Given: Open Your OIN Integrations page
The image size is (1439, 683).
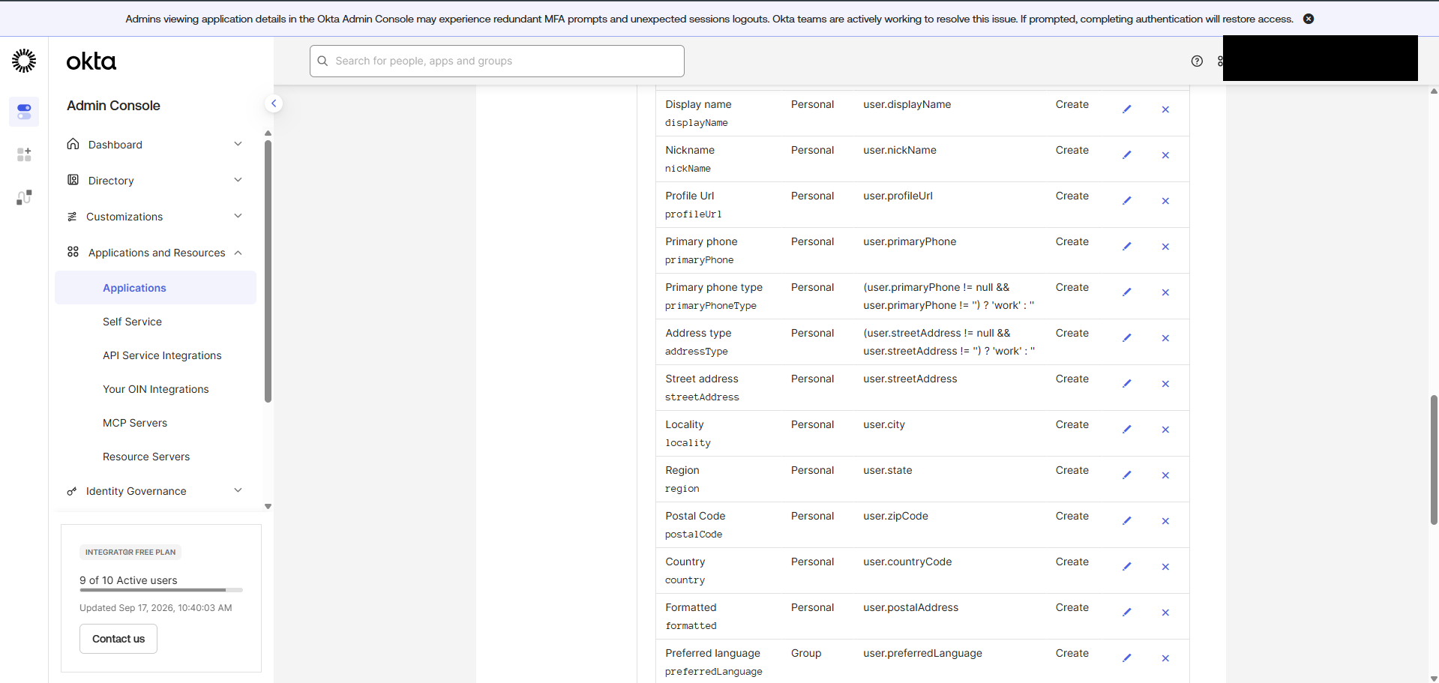Looking at the screenshot, I should (155, 389).
